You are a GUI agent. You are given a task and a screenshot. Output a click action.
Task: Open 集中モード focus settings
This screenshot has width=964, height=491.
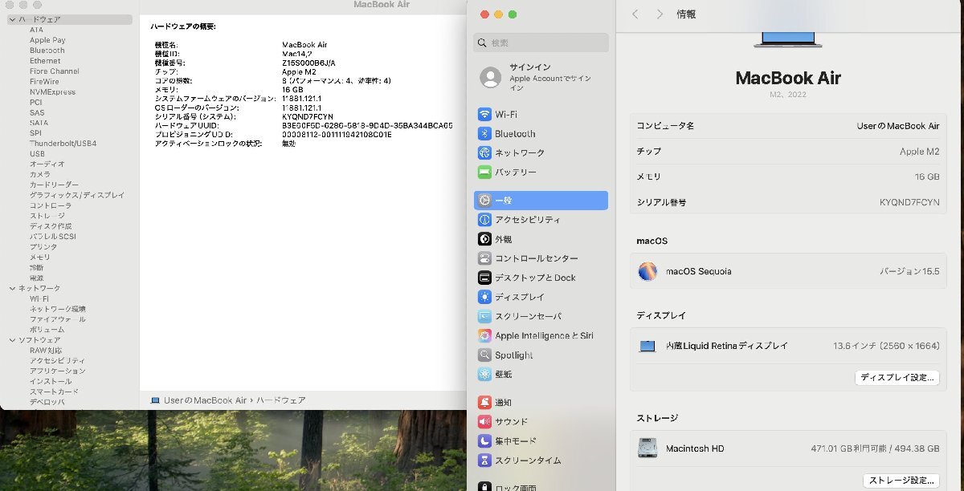tap(541, 440)
